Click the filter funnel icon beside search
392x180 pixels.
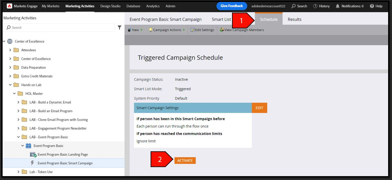[x=119, y=27]
